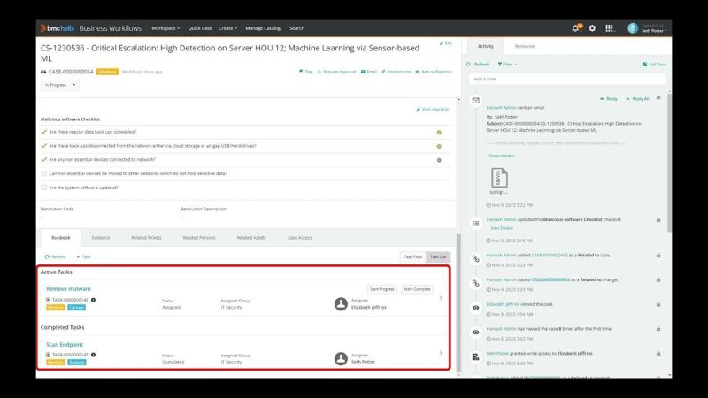Click the Request Approval action
The height and width of the screenshot is (398, 708).
(x=337, y=72)
